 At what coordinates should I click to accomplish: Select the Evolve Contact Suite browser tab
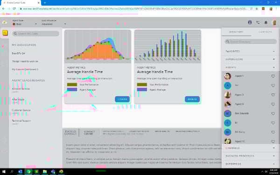point(21,3)
